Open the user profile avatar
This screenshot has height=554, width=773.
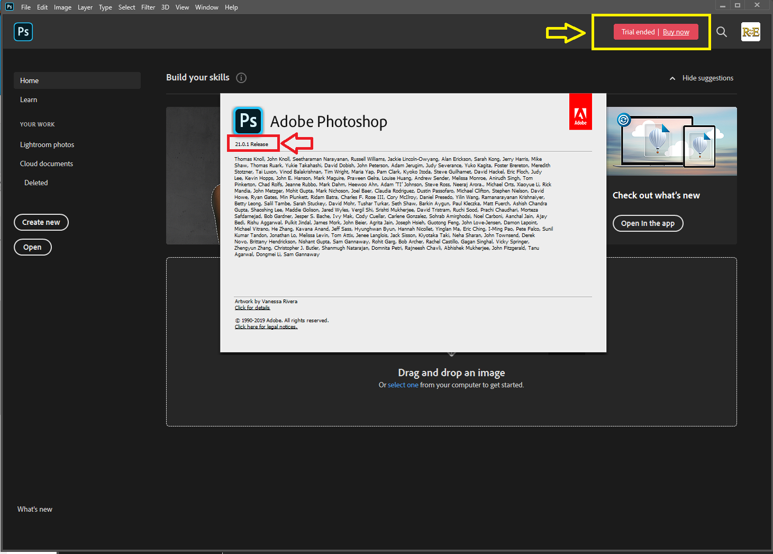pyautogui.click(x=751, y=32)
